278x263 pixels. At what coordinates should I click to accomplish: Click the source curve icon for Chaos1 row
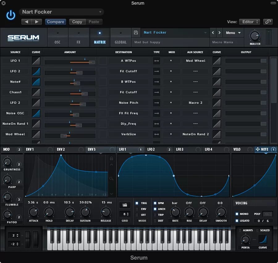tap(36, 92)
